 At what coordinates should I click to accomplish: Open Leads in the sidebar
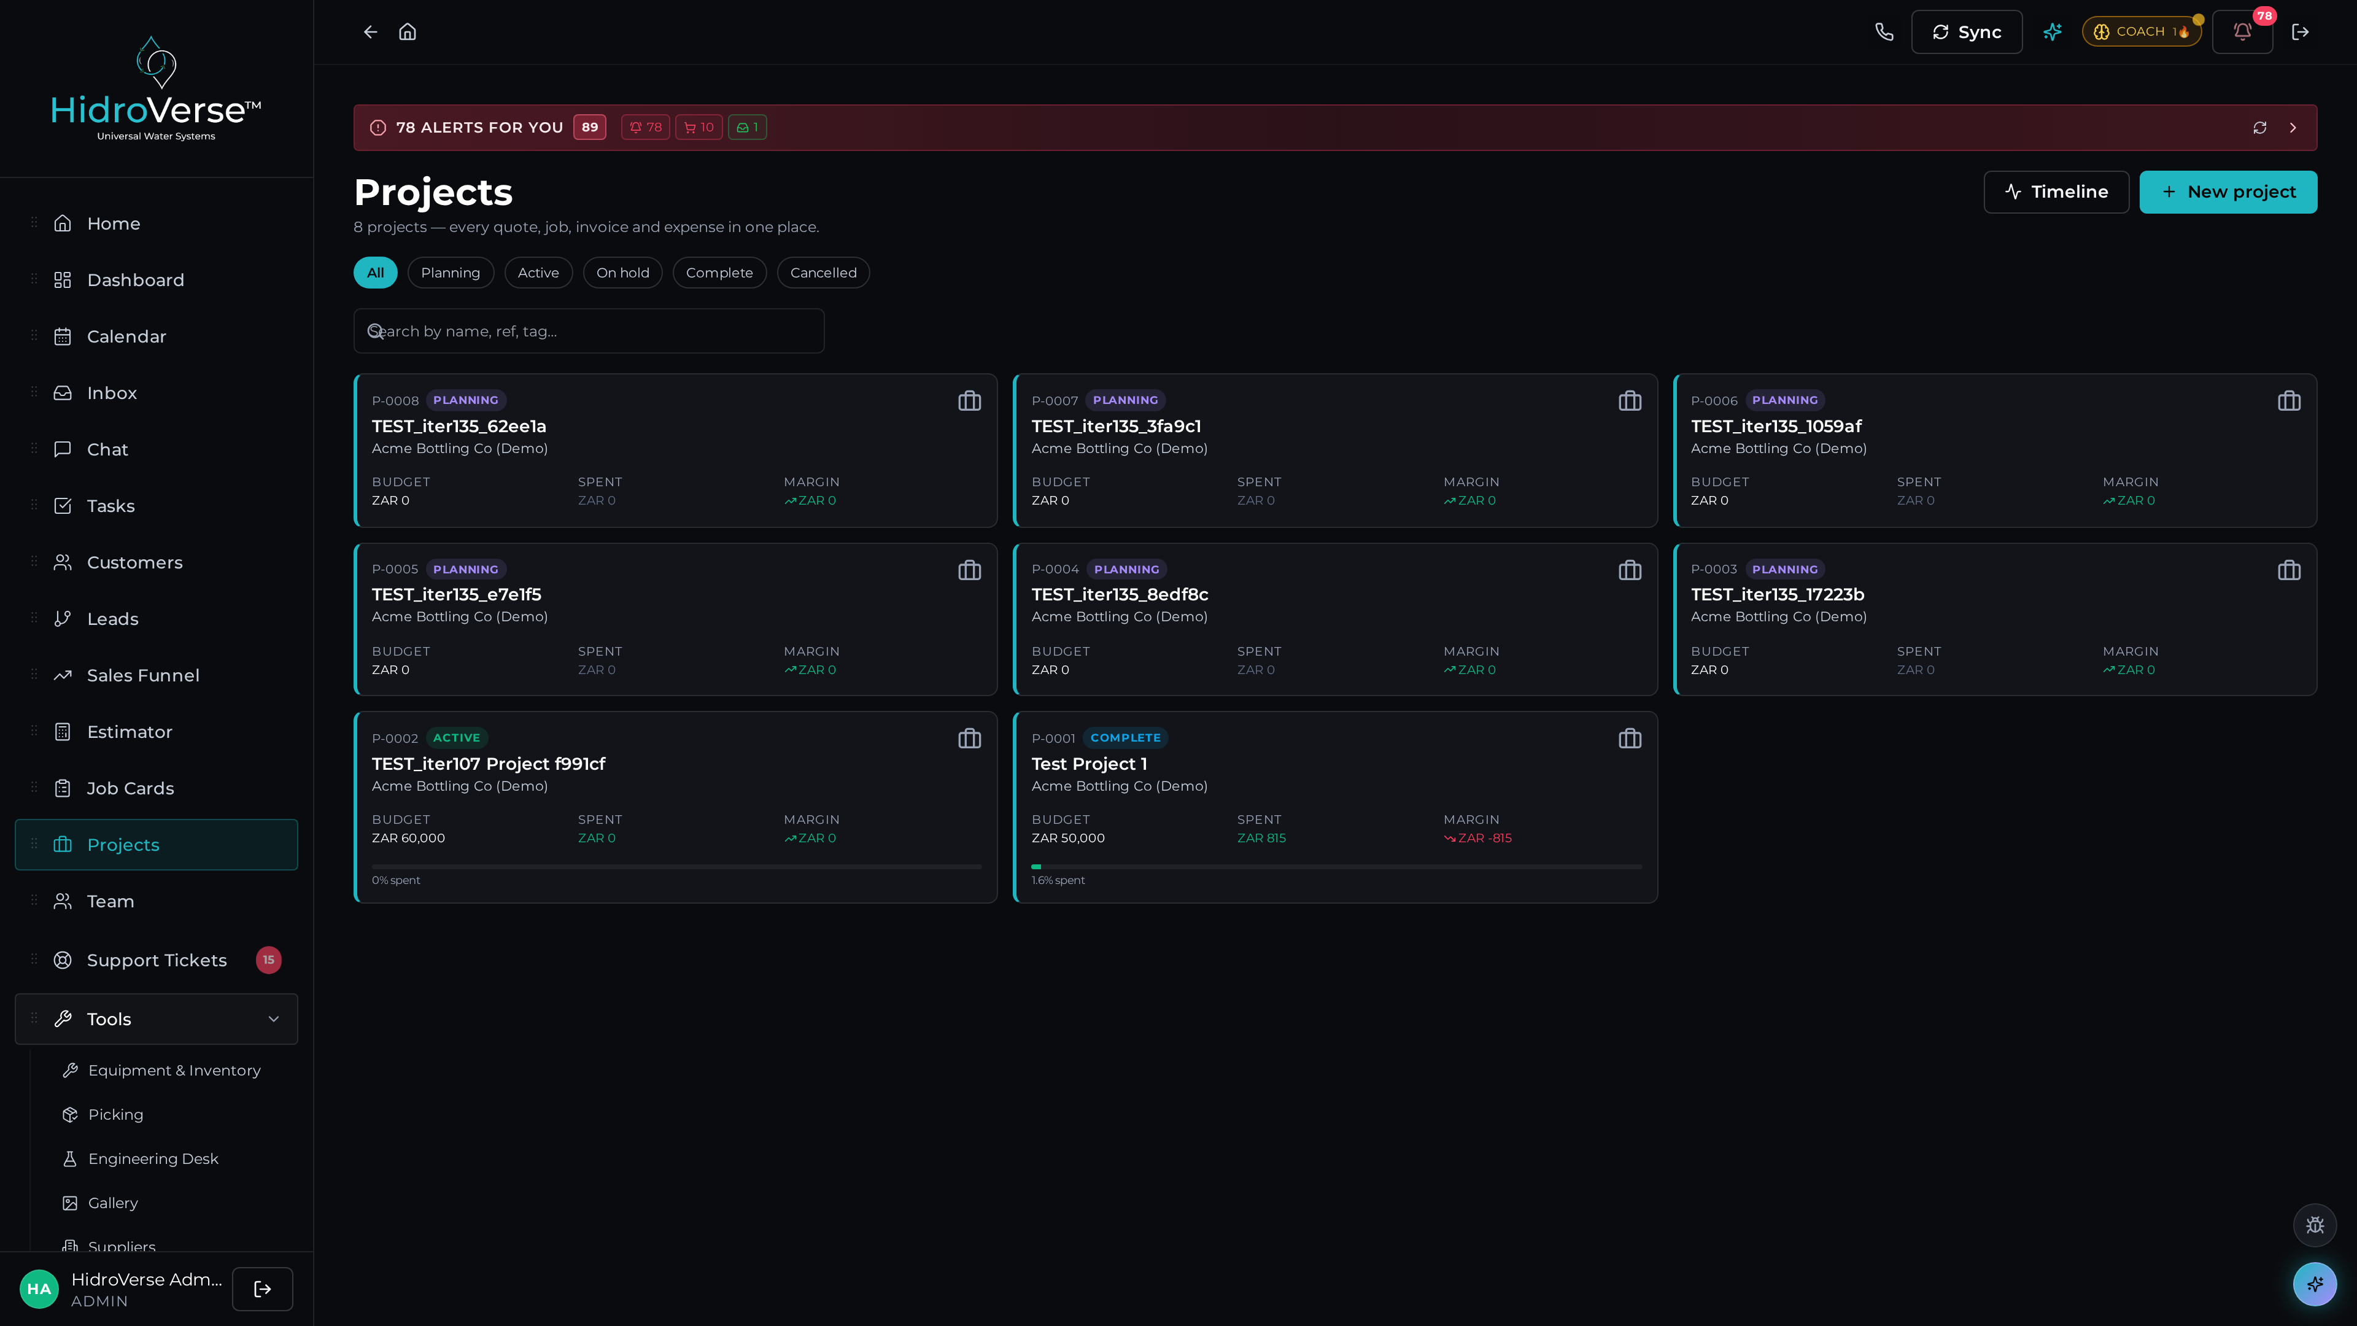[157, 619]
